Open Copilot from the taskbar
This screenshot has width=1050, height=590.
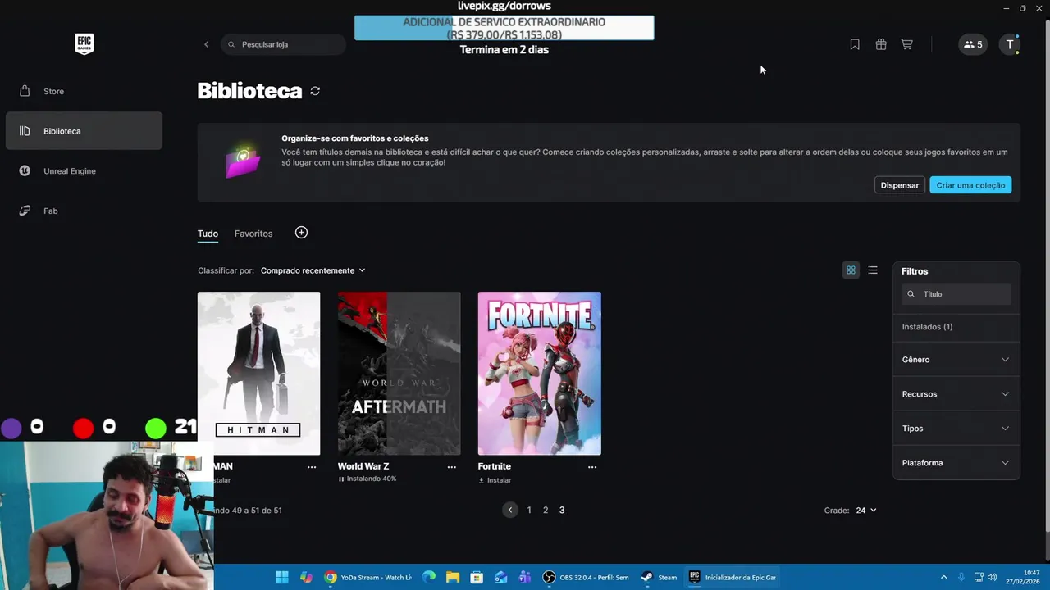click(306, 577)
